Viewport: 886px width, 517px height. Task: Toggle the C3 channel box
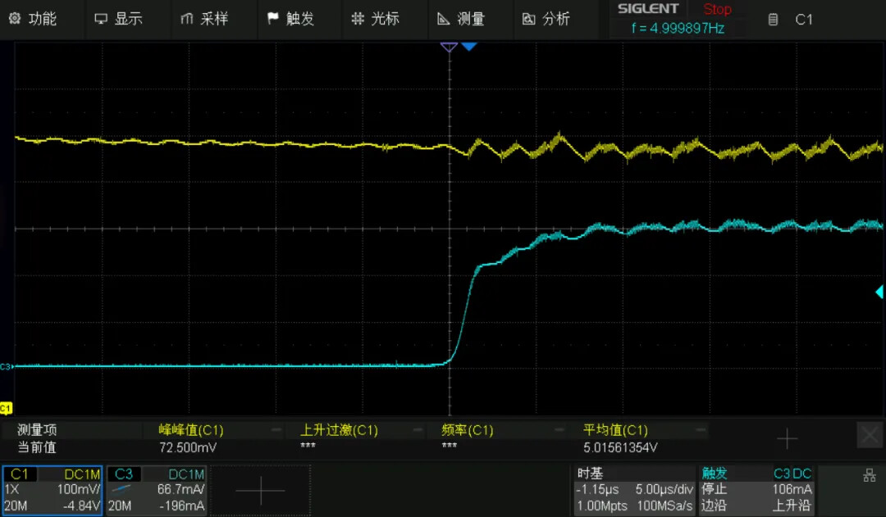tap(157, 490)
